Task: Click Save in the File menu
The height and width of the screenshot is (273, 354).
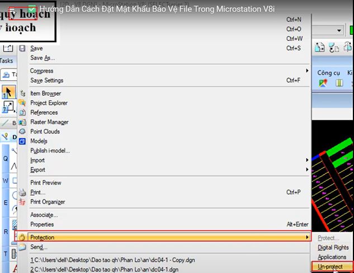Action: (36, 48)
